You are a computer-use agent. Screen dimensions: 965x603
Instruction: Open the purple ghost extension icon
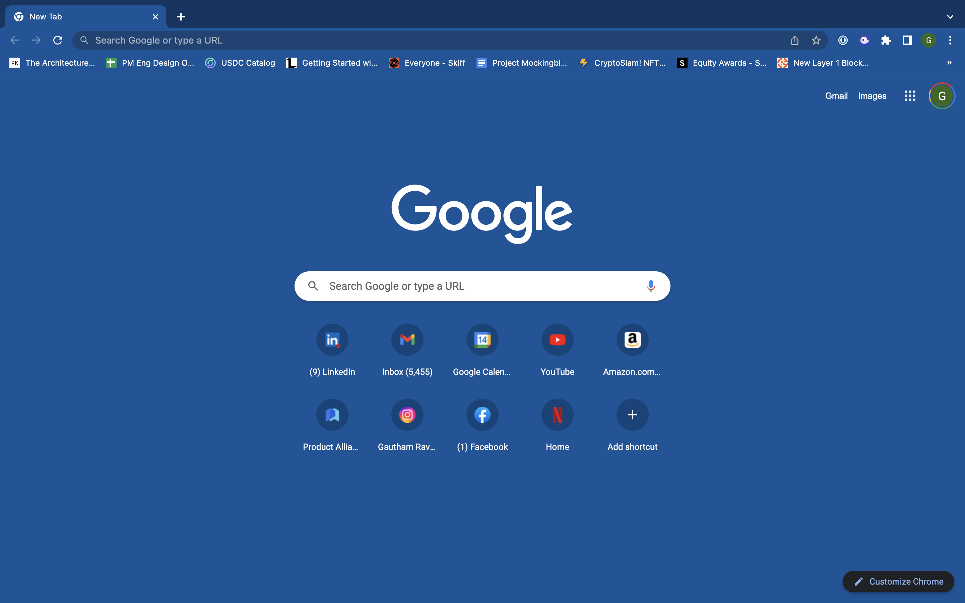(x=864, y=40)
